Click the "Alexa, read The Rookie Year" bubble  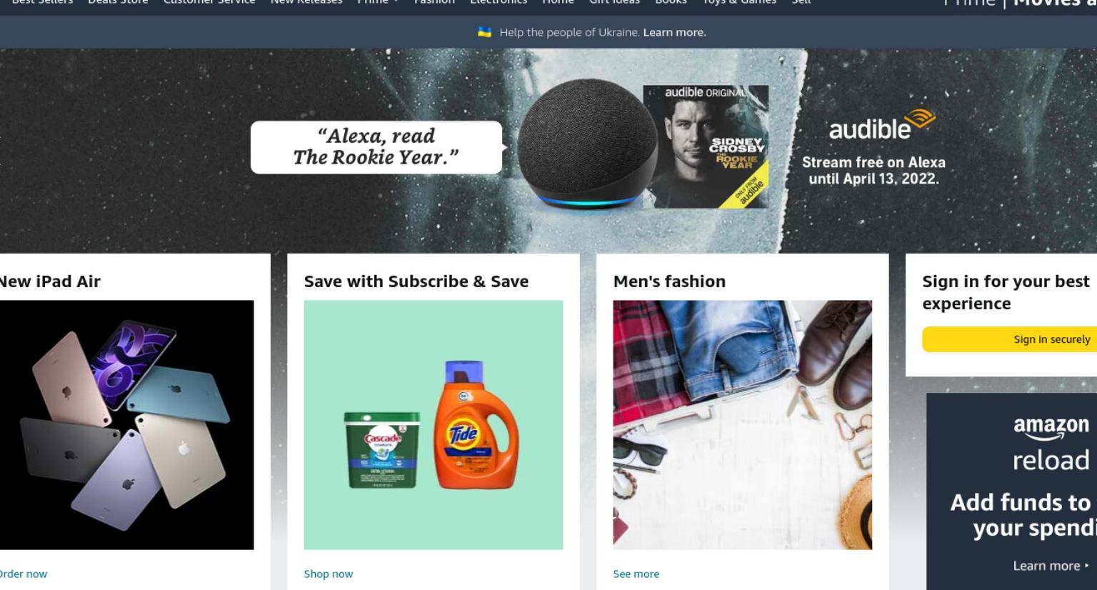coord(376,147)
